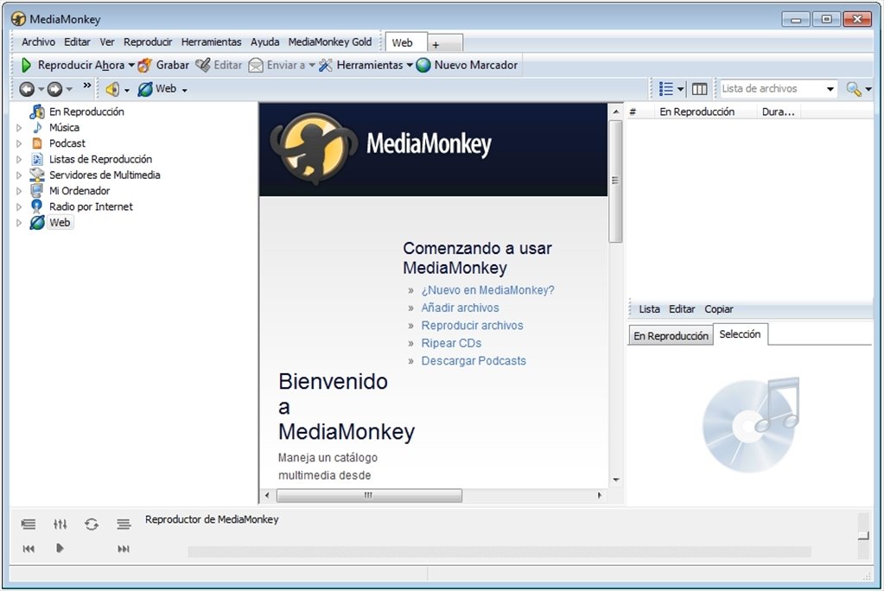Click the Reproducir Ahora play icon

coord(26,66)
